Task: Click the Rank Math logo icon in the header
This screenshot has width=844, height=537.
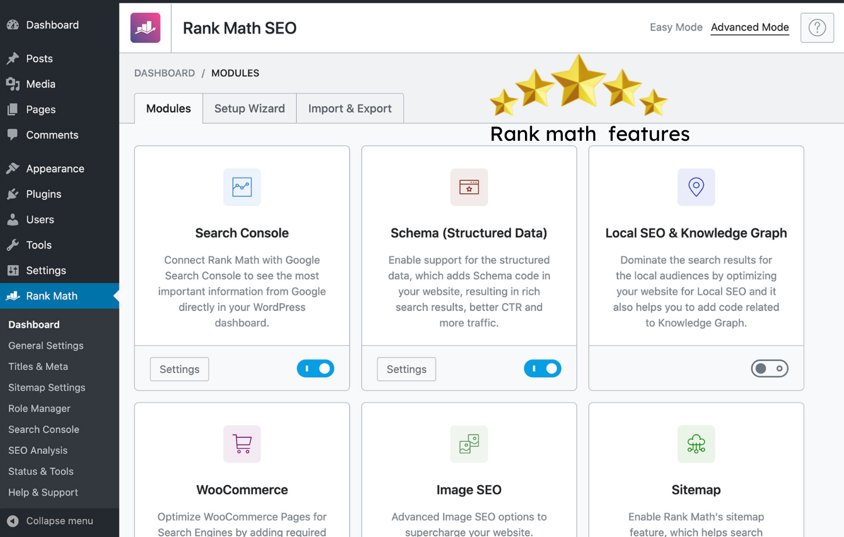Action: 145,27
